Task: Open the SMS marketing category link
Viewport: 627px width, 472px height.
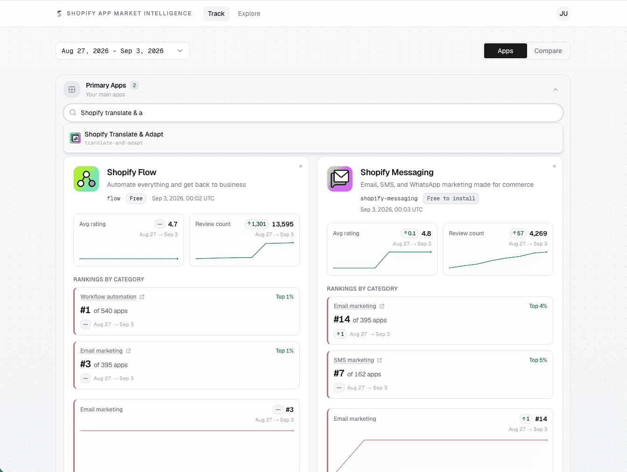Action: [x=354, y=360]
